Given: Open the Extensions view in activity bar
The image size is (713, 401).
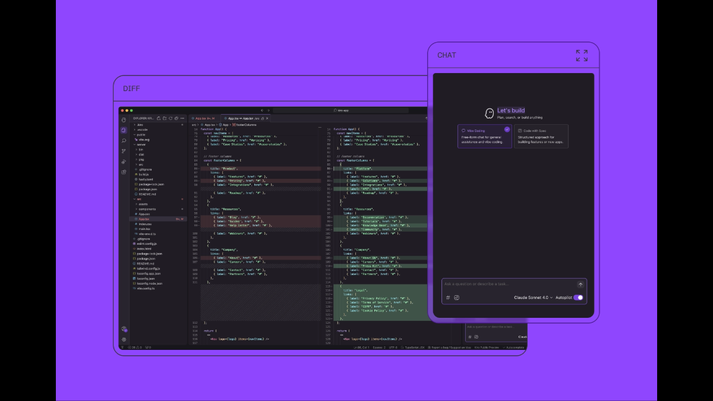Looking at the screenshot, I should click(x=124, y=172).
